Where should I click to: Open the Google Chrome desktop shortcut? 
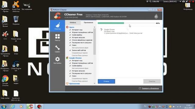5,81
